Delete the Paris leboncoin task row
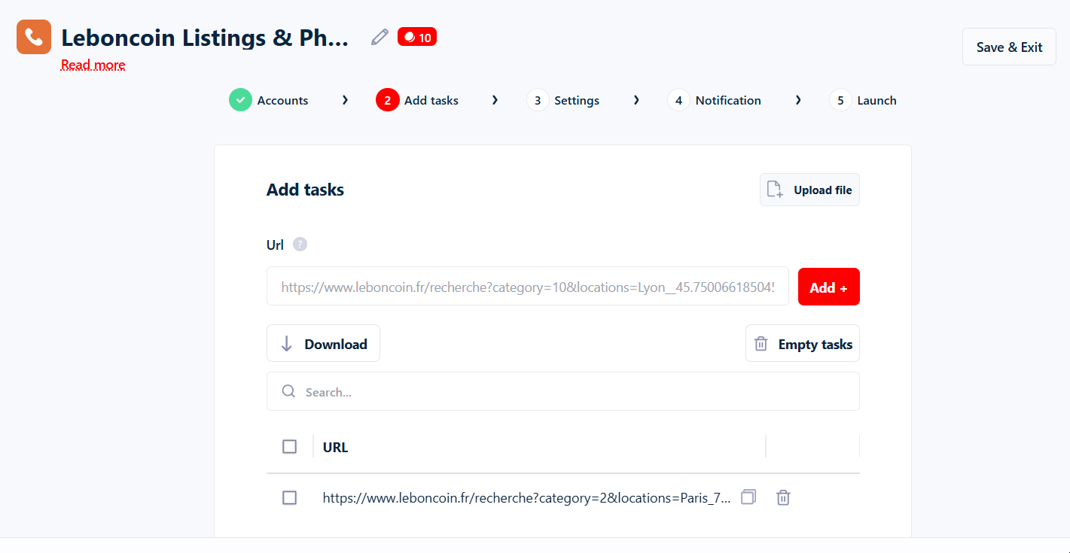Viewport: 1070px width, 553px height. click(x=783, y=497)
